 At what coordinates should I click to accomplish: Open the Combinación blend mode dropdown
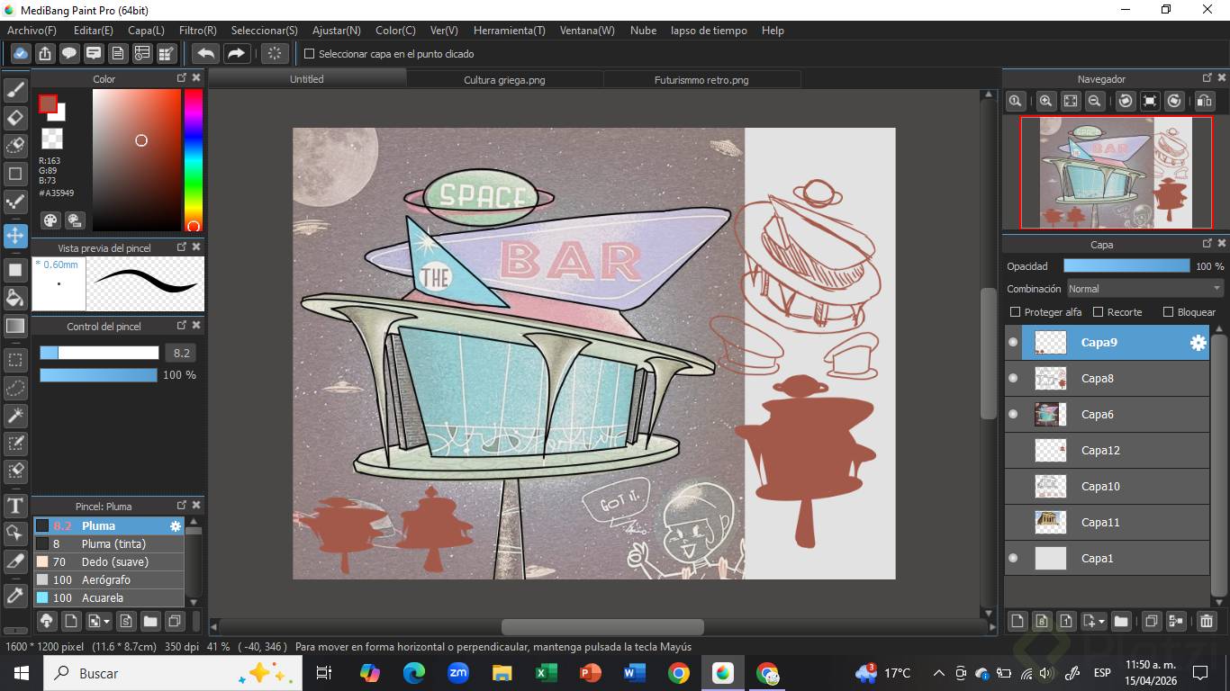[1144, 289]
